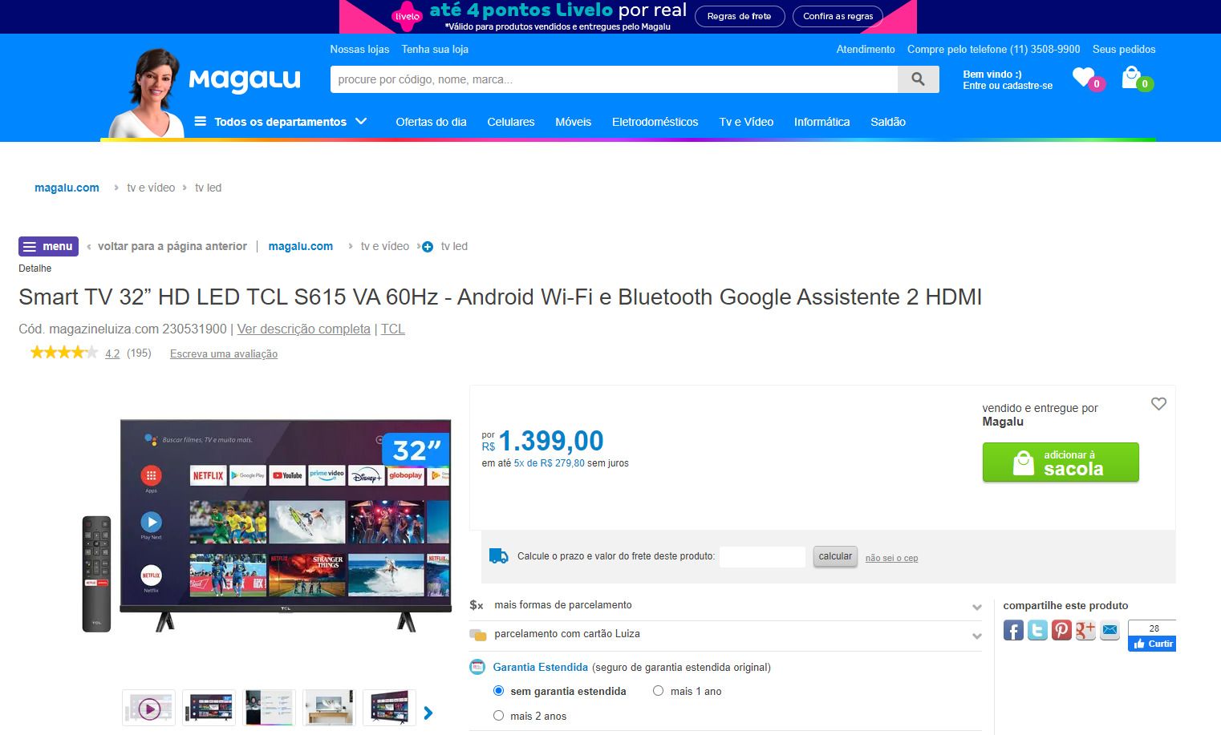Click the delivery truck icon
The height and width of the screenshot is (735, 1221).
(498, 556)
